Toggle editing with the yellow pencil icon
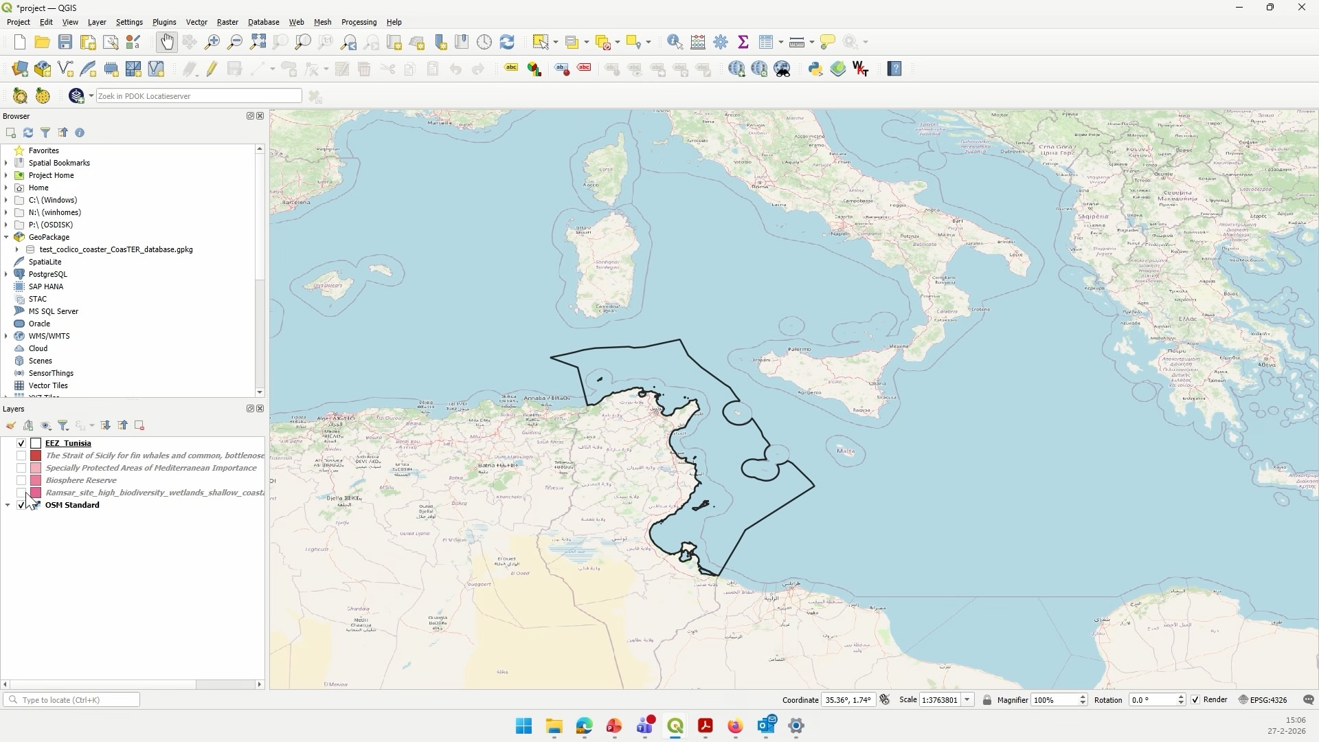 212,69
